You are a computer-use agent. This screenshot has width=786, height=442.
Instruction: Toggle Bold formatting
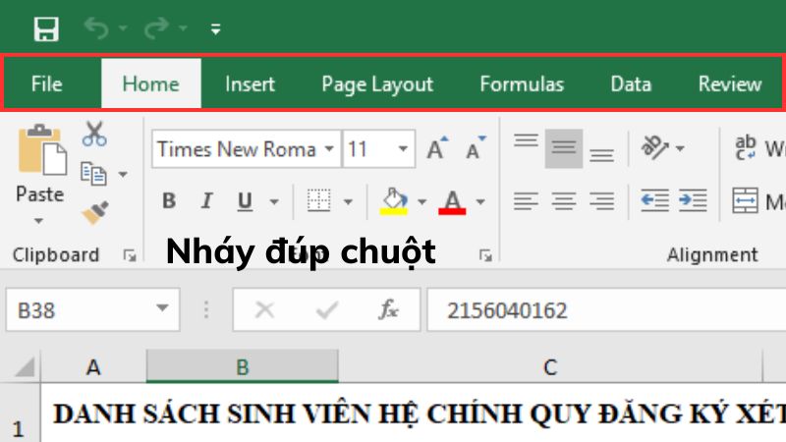pyautogui.click(x=169, y=201)
